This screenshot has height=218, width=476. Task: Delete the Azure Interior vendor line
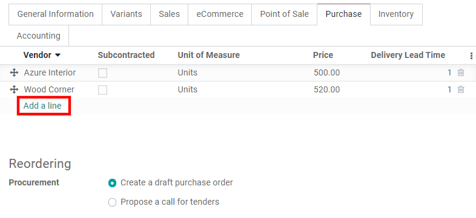coord(461,72)
